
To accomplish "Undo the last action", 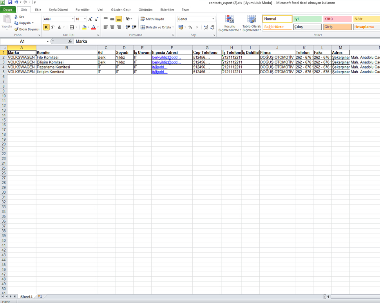I will pos(16,2).
